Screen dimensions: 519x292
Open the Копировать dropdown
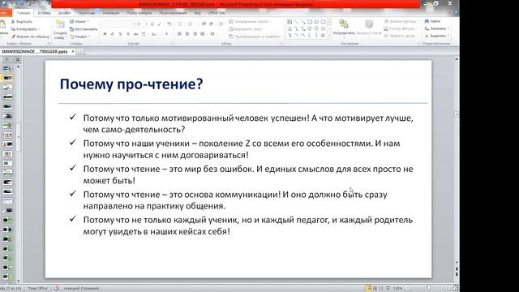(x=26, y=29)
